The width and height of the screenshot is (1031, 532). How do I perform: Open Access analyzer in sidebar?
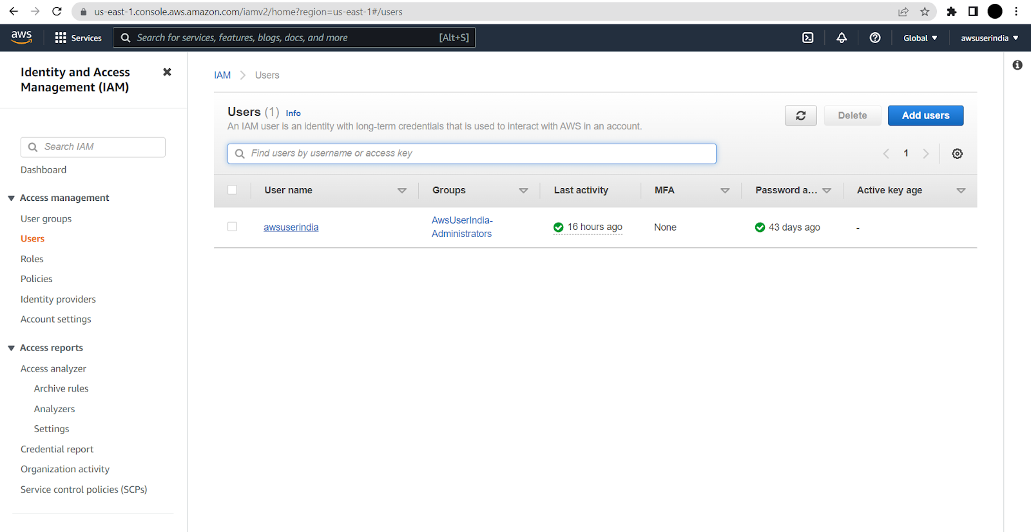(x=53, y=369)
